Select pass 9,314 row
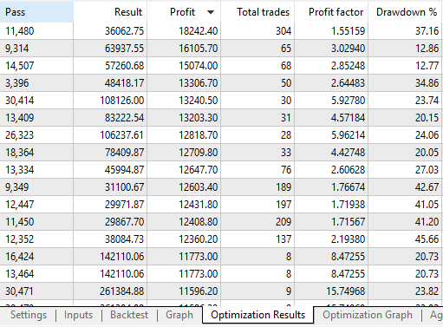 221,49
